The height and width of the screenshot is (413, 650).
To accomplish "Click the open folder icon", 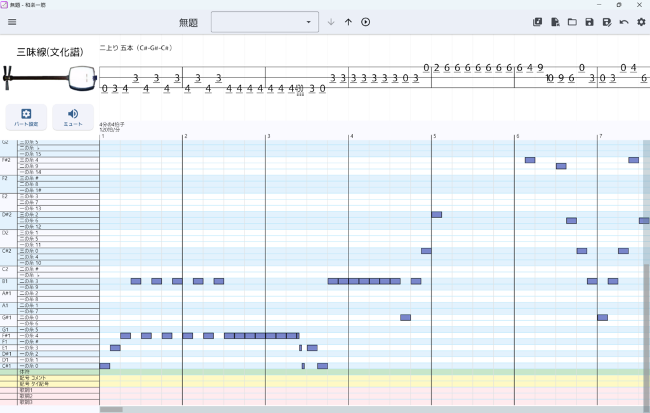I will (572, 22).
